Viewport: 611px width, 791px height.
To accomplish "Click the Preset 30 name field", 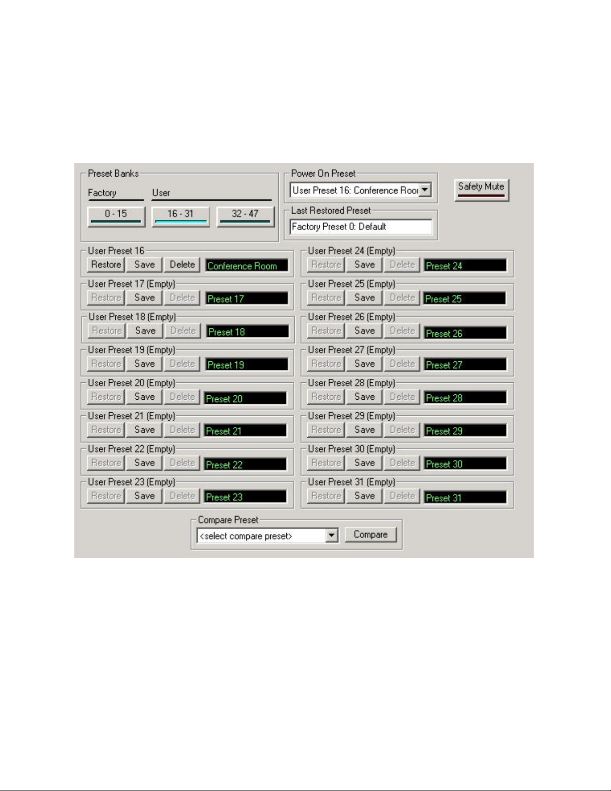I will click(465, 464).
